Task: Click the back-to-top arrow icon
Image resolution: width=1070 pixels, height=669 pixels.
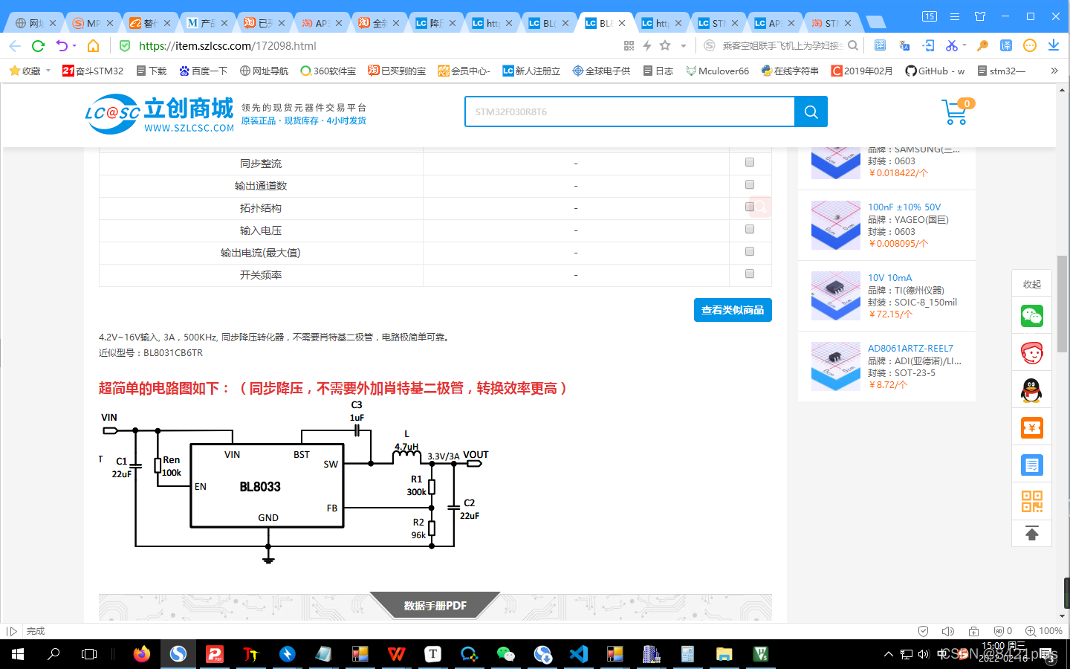Action: pos(1031,534)
